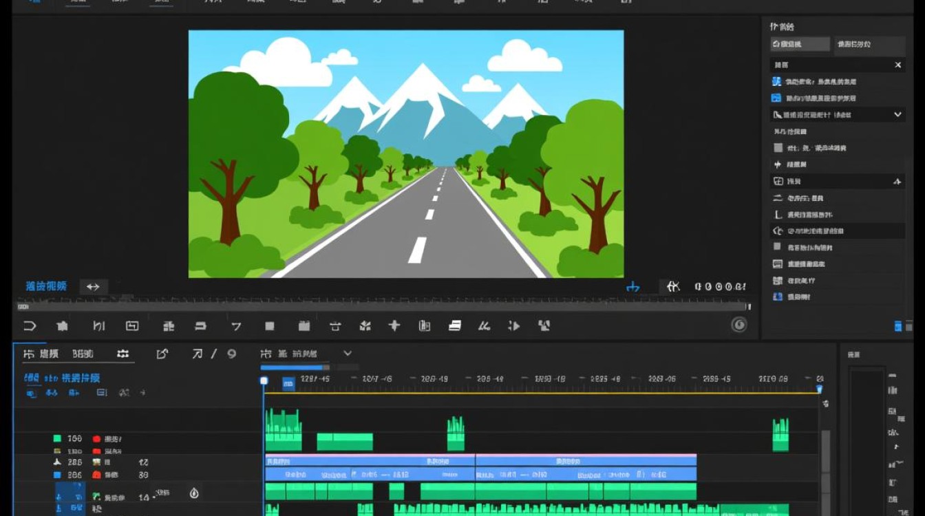Click the round circular button at transport row's right end

pyautogui.click(x=739, y=325)
